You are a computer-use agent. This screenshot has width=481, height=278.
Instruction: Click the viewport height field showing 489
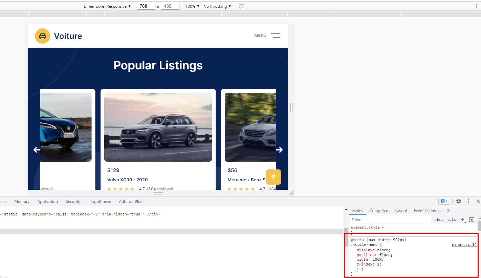pos(170,6)
